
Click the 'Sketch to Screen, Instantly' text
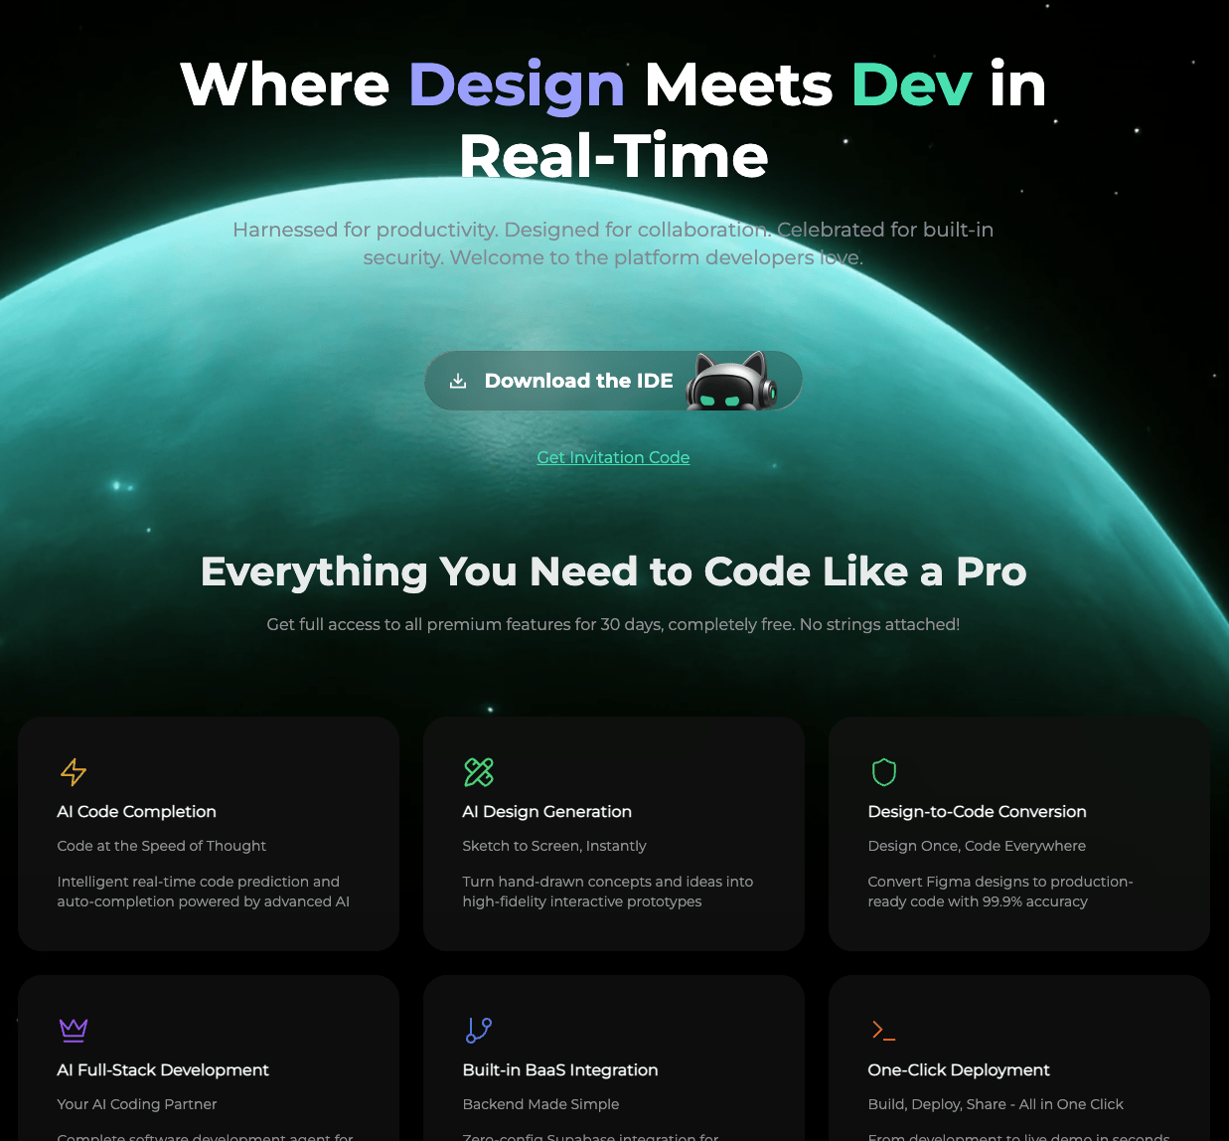point(554,846)
